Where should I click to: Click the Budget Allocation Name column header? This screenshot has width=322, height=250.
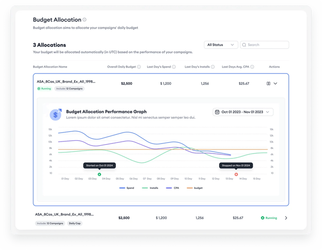[x=50, y=67]
